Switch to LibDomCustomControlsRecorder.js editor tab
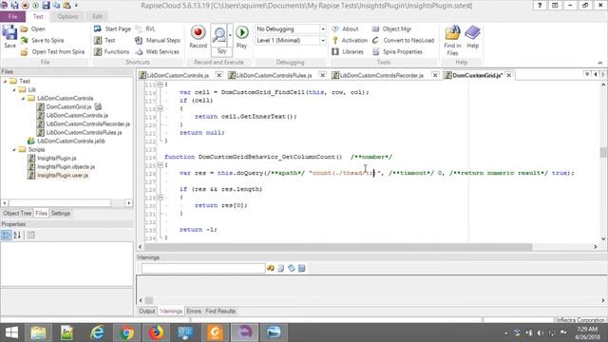This screenshot has height=342, width=608. point(382,75)
